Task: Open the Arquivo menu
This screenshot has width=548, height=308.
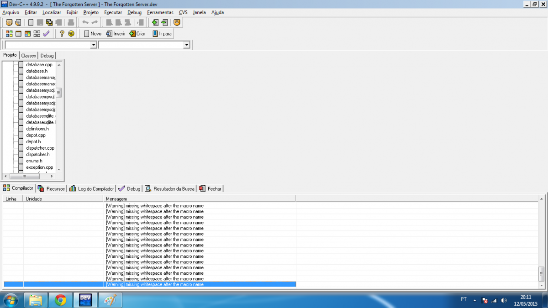Action: (11, 12)
